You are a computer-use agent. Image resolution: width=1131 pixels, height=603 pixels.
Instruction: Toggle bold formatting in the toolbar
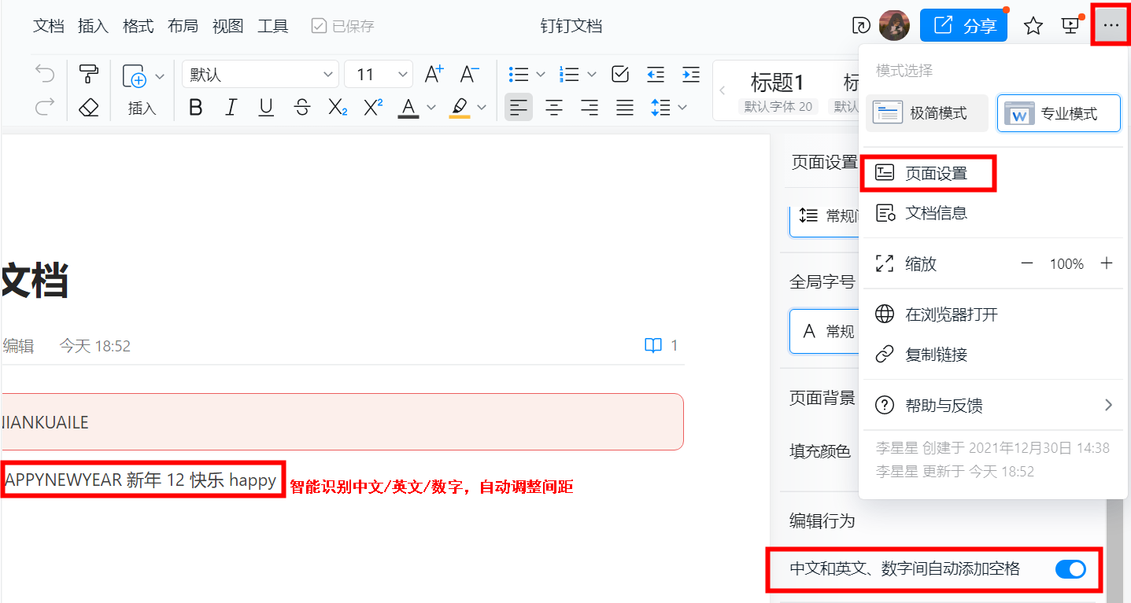(x=195, y=108)
